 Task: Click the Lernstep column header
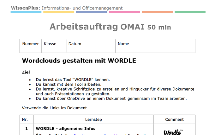click(93, 119)
